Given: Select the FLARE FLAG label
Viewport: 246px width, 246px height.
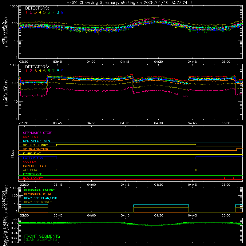Looking at the screenshot, I should 32,153.
